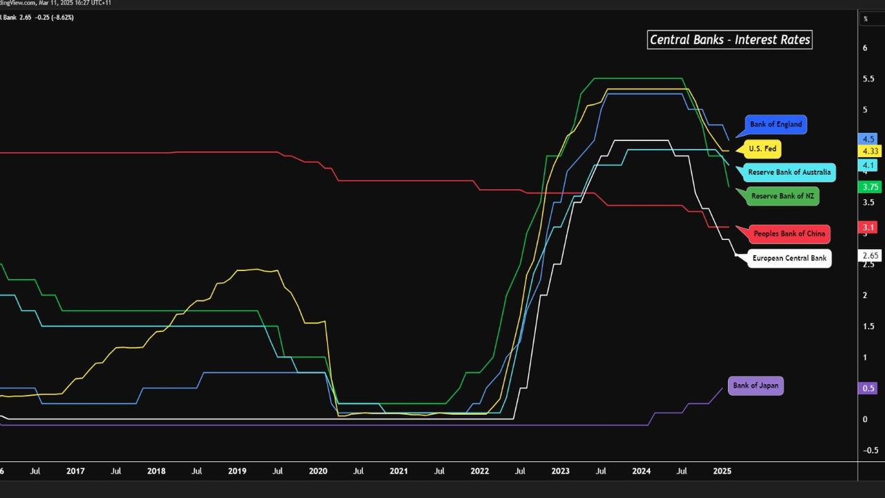
Task: Click the 2023 time axis label
Action: (561, 471)
